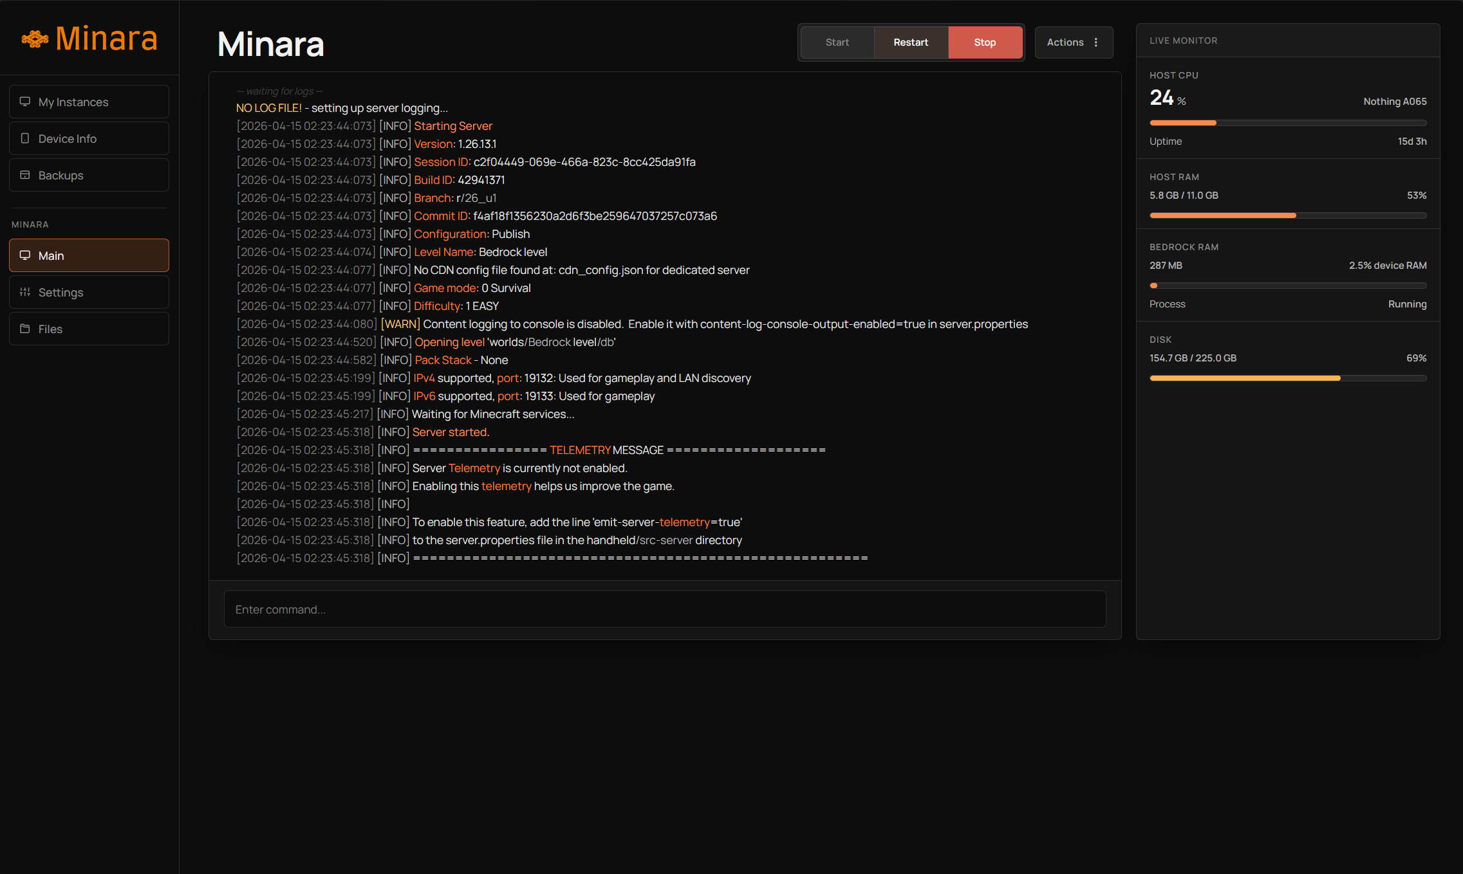Image resolution: width=1463 pixels, height=874 pixels.
Task: Click the 53% host RAM percentage
Action: pyautogui.click(x=1417, y=196)
